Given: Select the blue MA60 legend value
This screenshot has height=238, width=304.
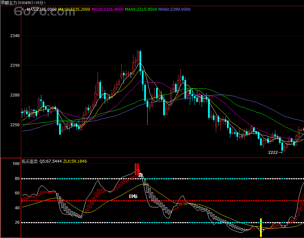Looking at the screenshot, I should (174, 9).
